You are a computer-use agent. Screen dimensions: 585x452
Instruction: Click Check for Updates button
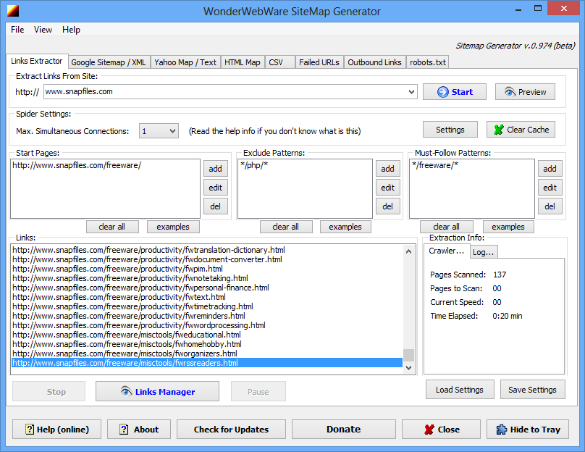coord(231,430)
